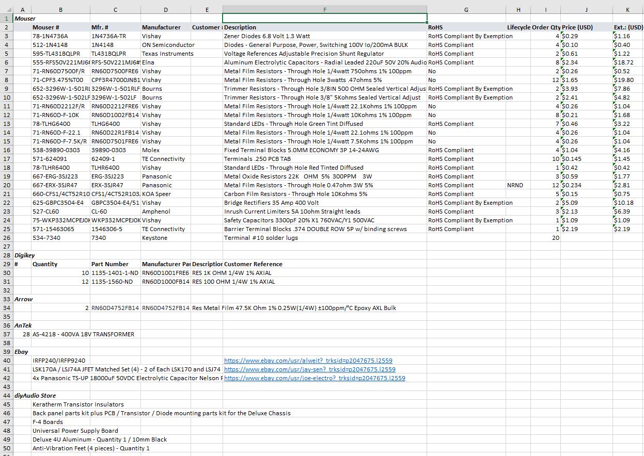Click the 'Manufacturer' header cell in row 2
Image resolution: width=644 pixels, height=456 pixels.
(x=166, y=27)
